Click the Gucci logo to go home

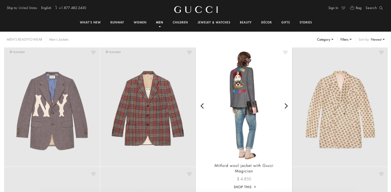(196, 10)
